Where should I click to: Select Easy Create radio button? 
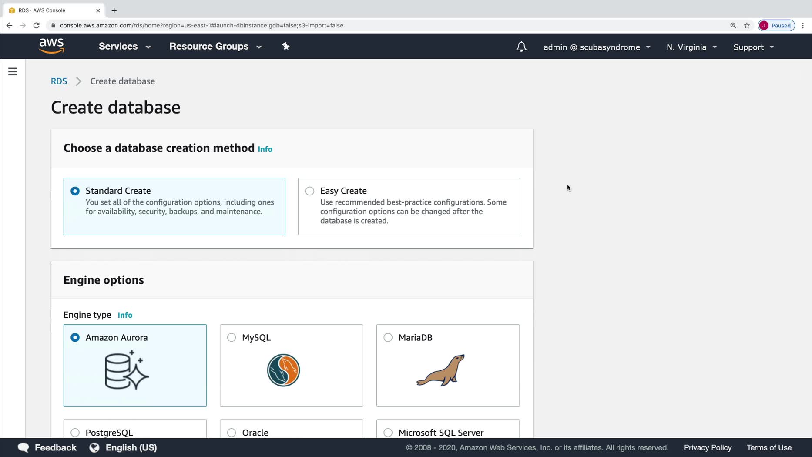point(309,191)
